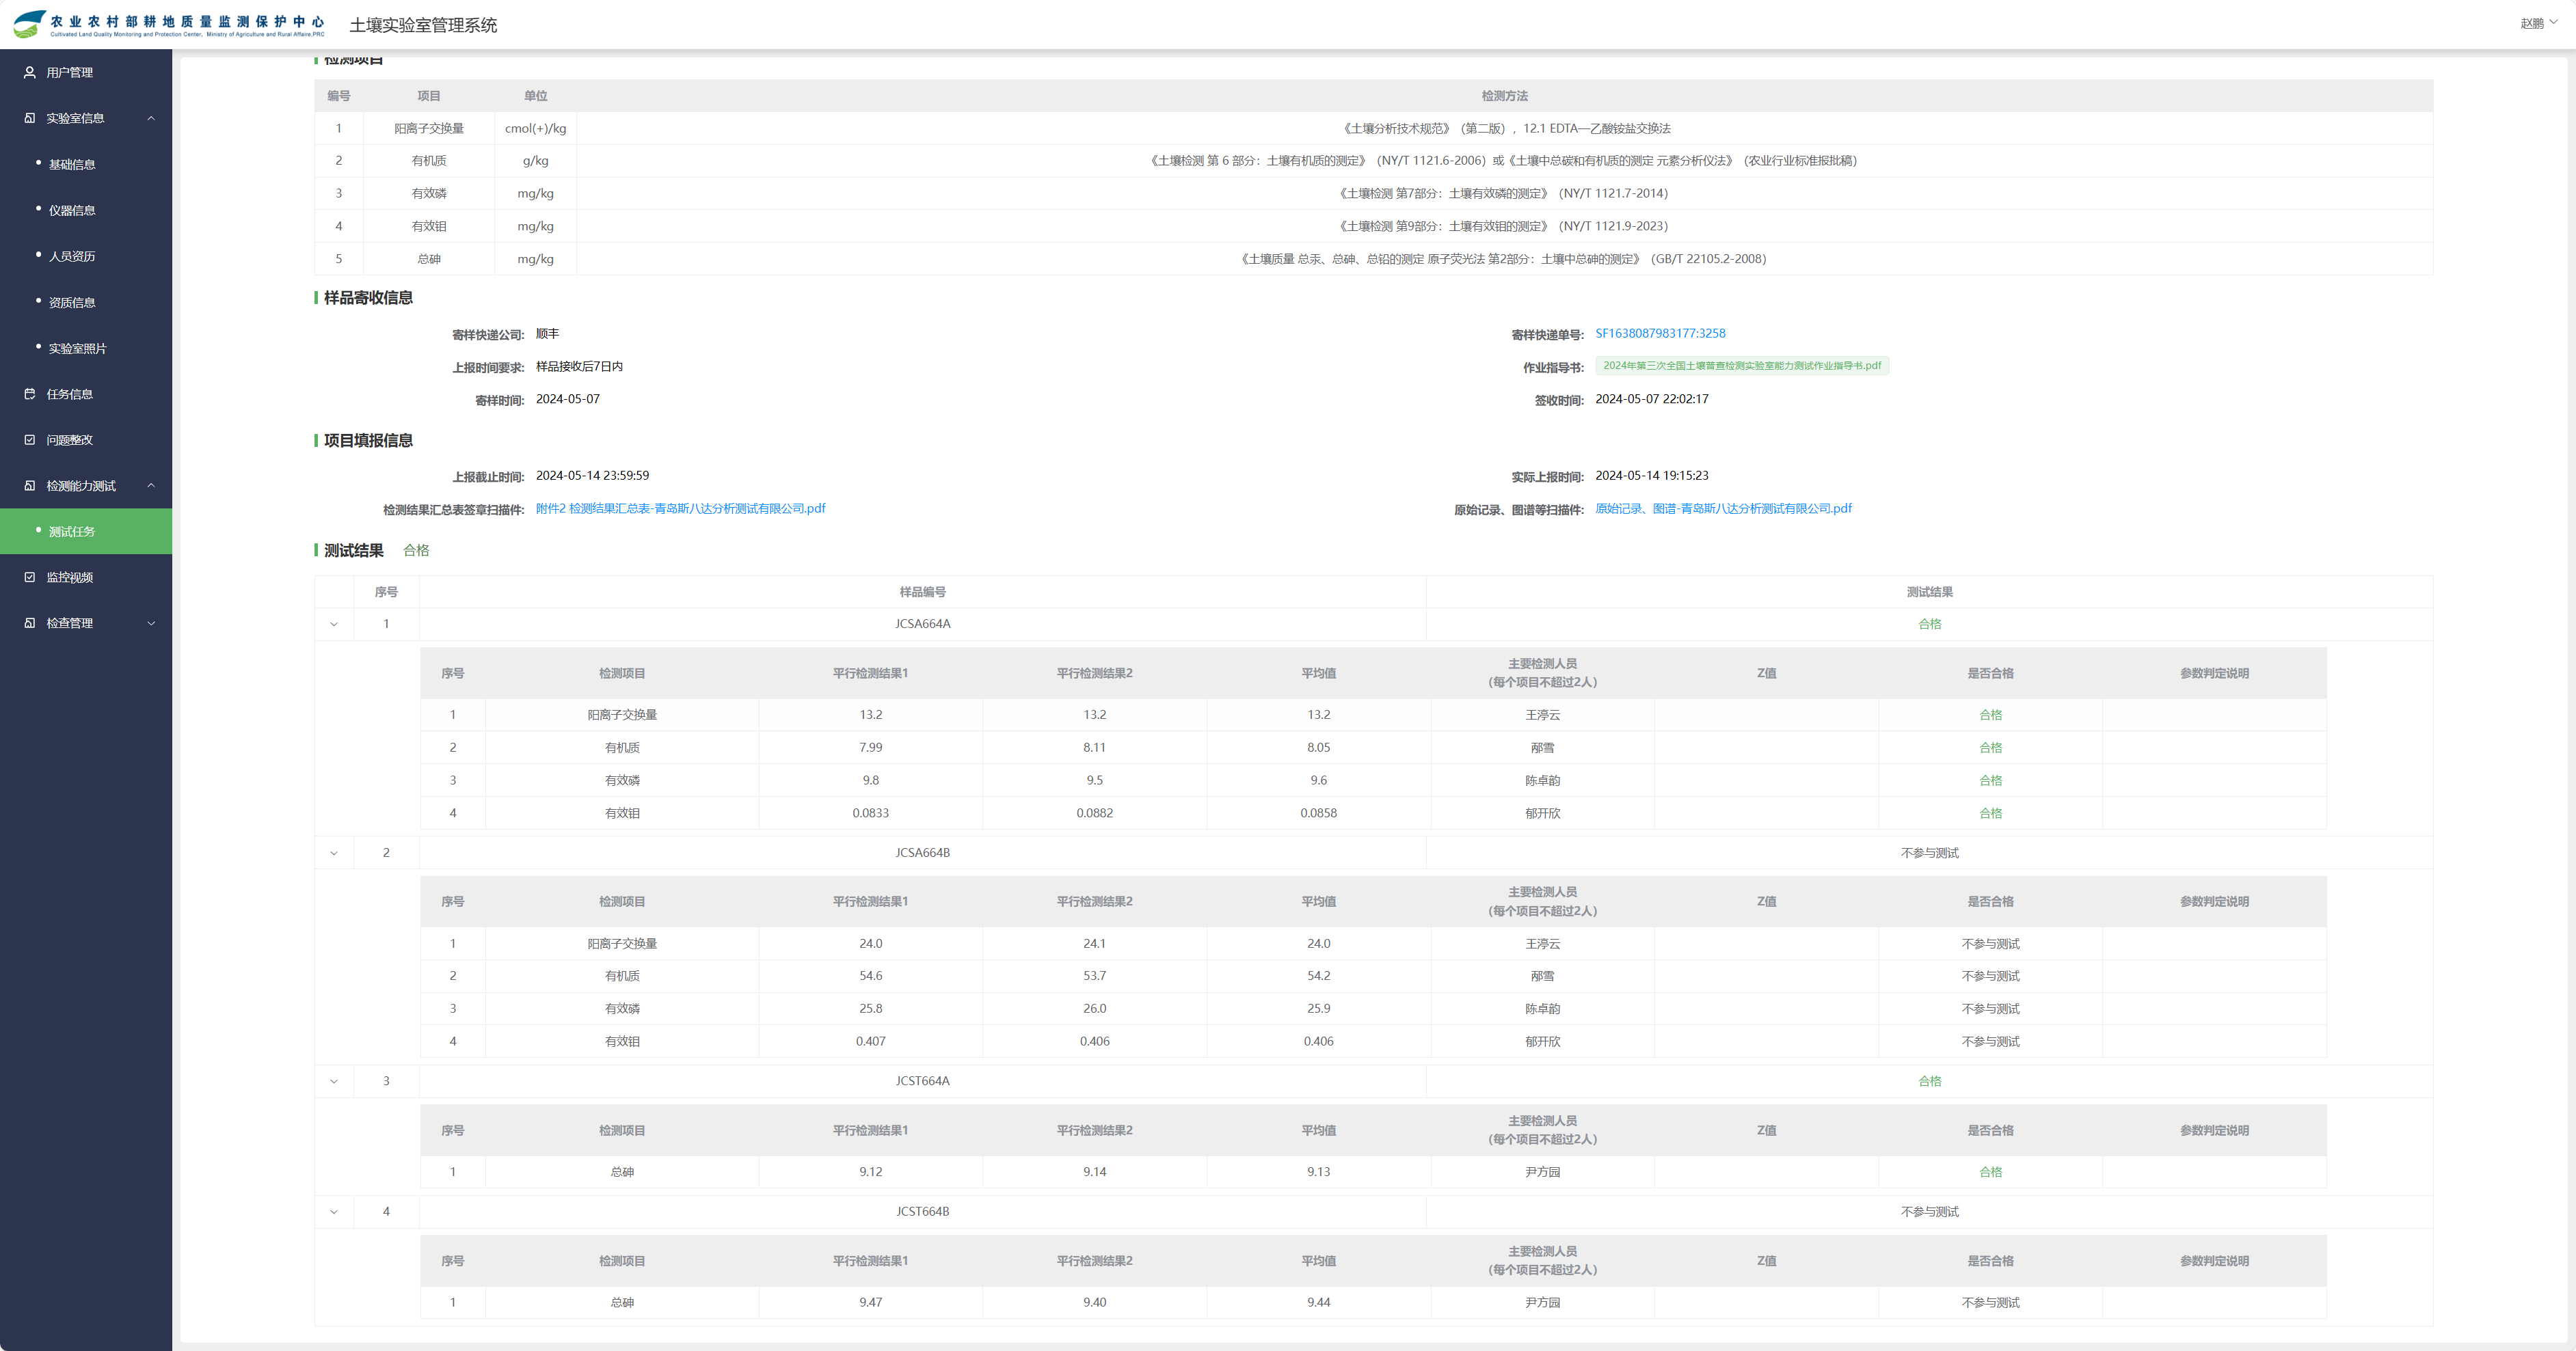Click 样品接收后7日内 value

point(579,367)
